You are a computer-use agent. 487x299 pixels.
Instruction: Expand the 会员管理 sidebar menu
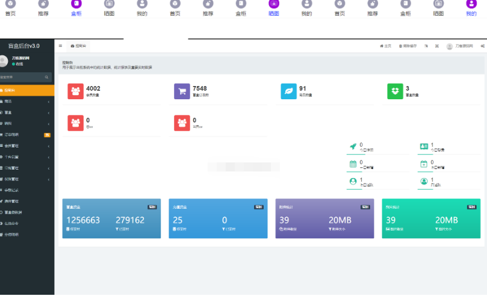coord(24,146)
